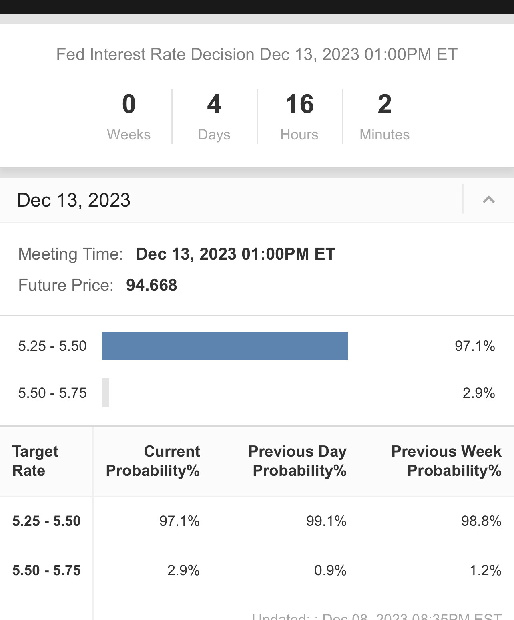514x620 pixels.
Task: Click the gray 5.50 - 5.75 probability bar
Action: click(x=105, y=393)
